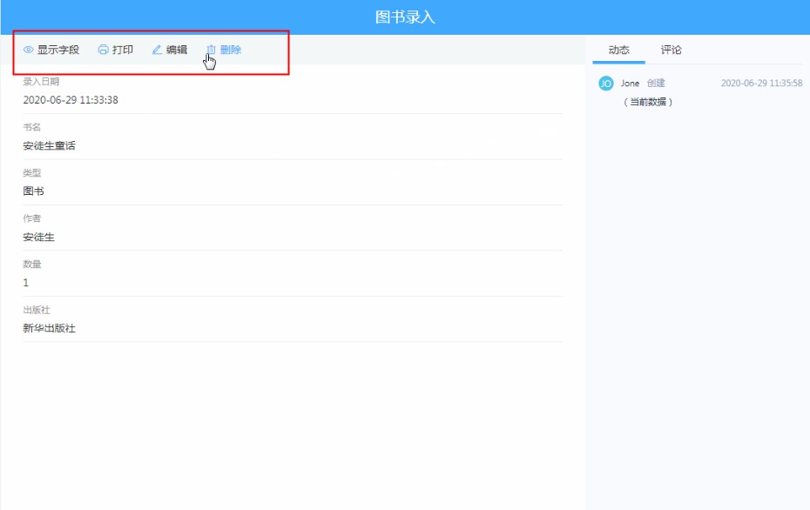Click the activity timestamp 2020-06-29 11:35:58
The width and height of the screenshot is (810, 510).
[x=761, y=84]
